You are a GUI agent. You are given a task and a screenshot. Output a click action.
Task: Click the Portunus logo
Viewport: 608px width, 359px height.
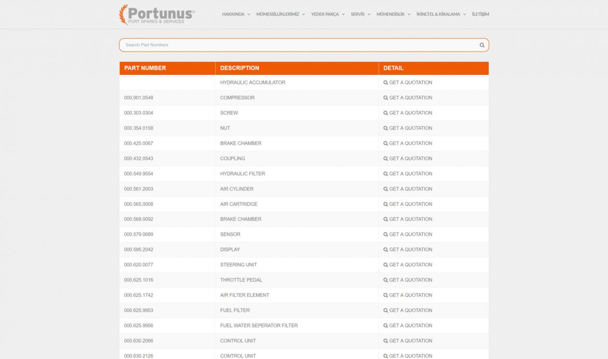coord(157,15)
